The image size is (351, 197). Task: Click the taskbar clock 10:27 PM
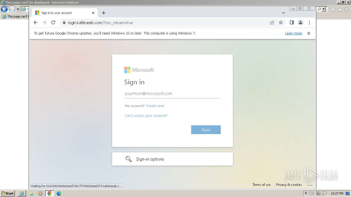click(337, 193)
